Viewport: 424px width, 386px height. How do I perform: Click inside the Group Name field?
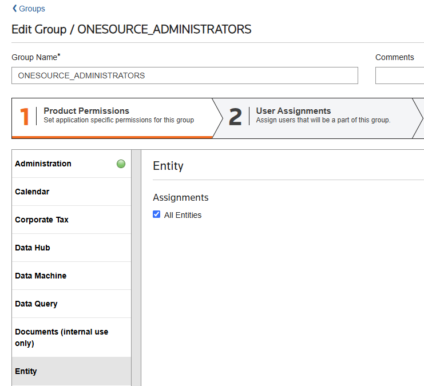(184, 75)
